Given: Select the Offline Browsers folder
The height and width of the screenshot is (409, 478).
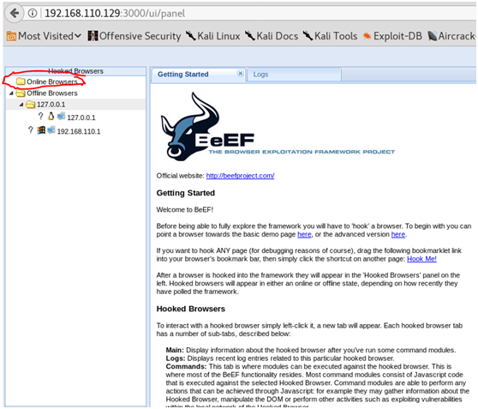Looking at the screenshot, I should click(x=46, y=93).
